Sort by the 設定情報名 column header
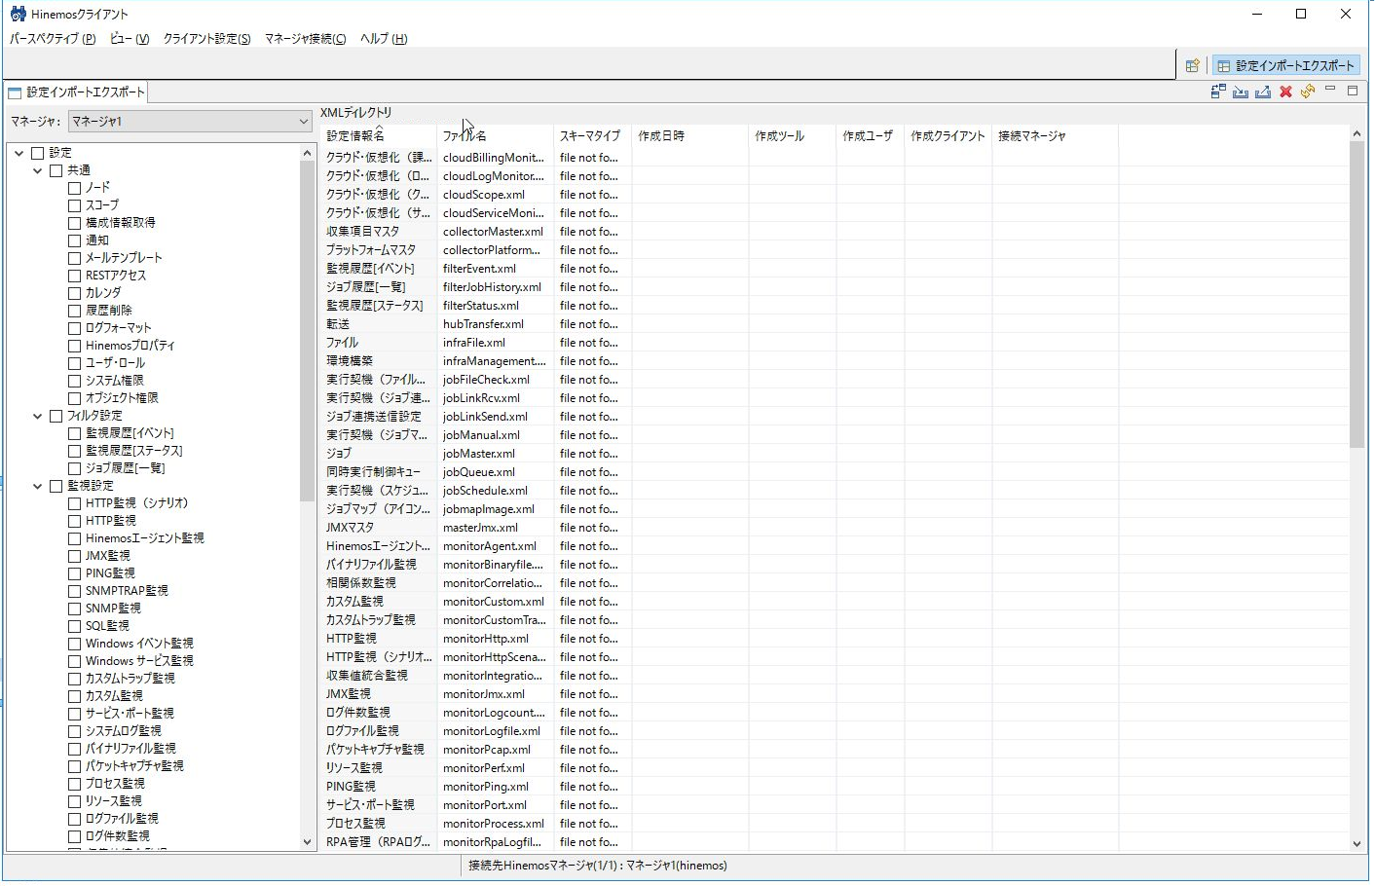1375x886 pixels. (x=378, y=136)
